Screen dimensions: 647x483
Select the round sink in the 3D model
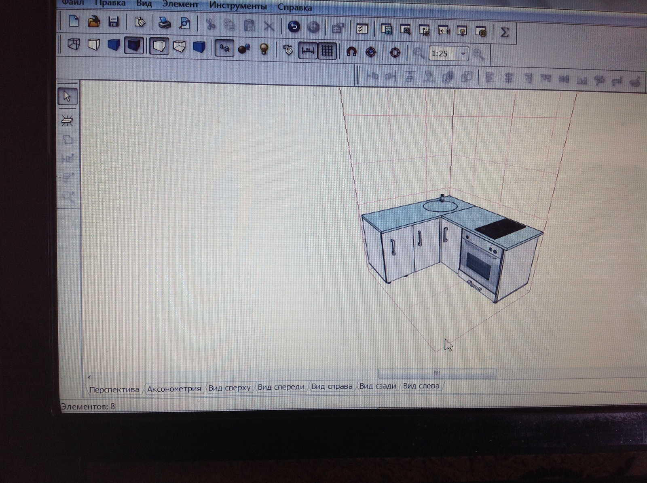pyautogui.click(x=440, y=206)
